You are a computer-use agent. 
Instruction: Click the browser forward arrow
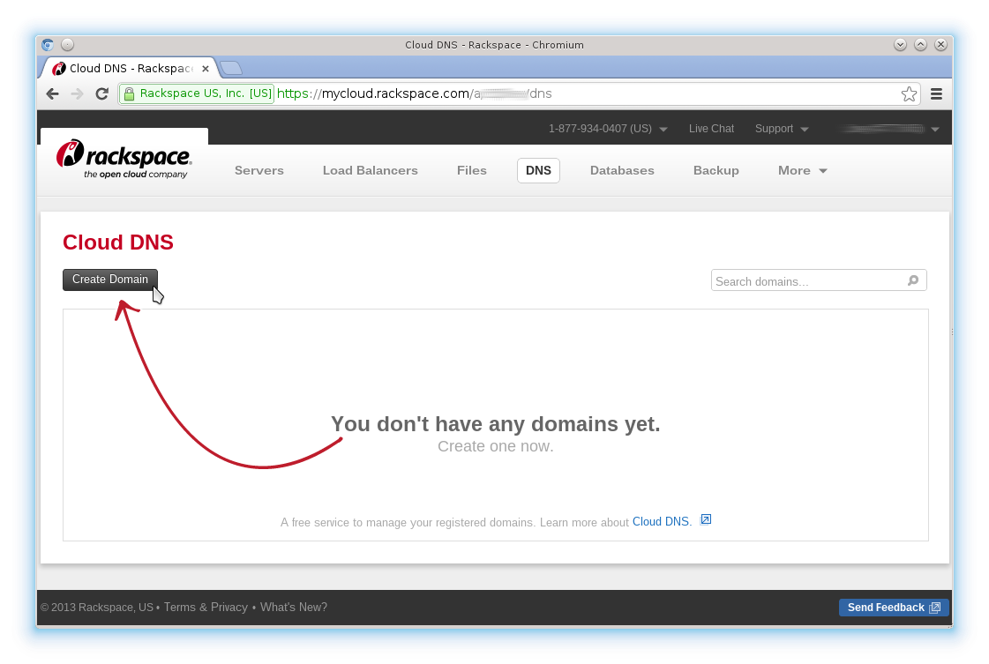point(77,94)
